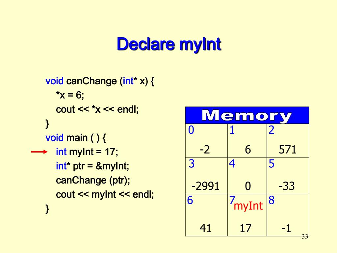This screenshot has height=253, width=337.
Task: Click the blue address label '3'
Action: coord(192,164)
